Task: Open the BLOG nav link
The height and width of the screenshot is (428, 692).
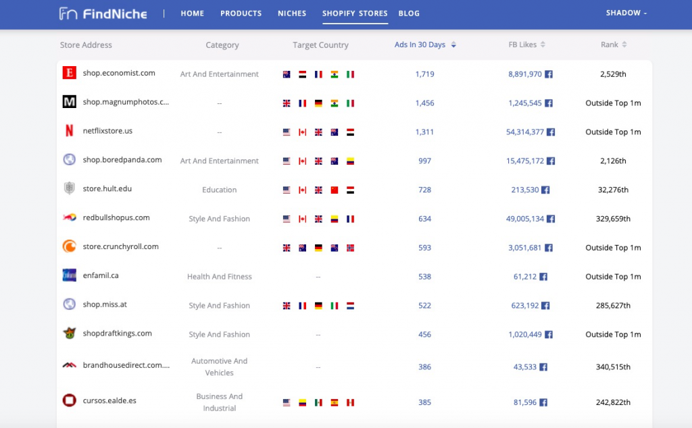Action: coord(409,14)
